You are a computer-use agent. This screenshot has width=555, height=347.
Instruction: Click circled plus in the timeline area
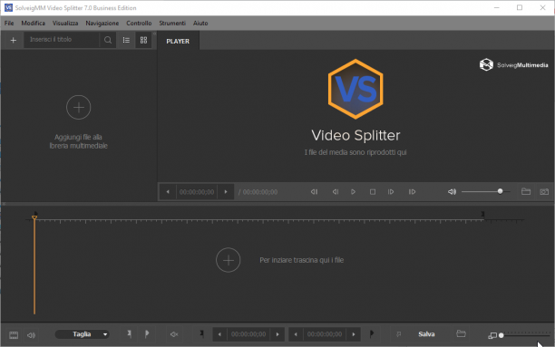point(229,260)
